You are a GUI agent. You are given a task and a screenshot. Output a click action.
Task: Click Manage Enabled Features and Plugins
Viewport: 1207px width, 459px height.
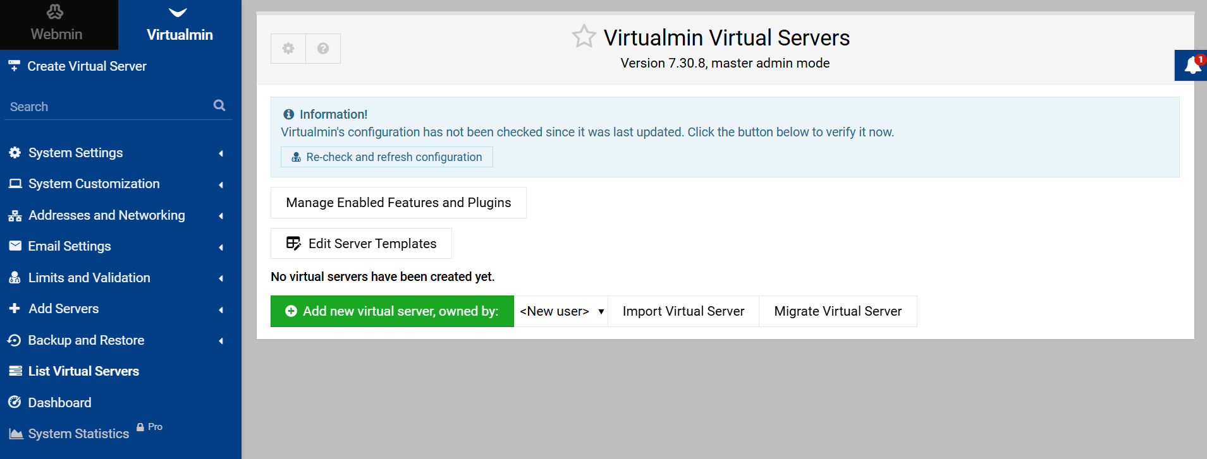coord(398,203)
